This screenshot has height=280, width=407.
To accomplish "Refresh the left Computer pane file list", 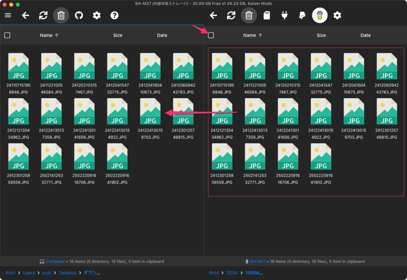I will click(x=43, y=15).
